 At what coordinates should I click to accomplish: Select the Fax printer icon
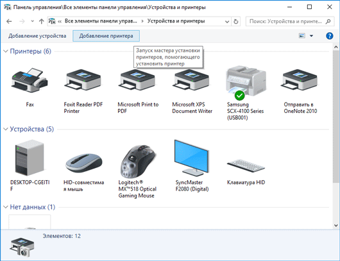30,80
